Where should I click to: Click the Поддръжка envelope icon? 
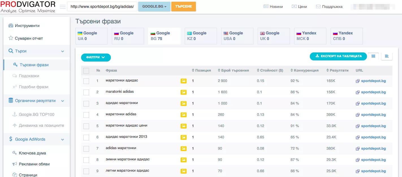click(318, 6)
